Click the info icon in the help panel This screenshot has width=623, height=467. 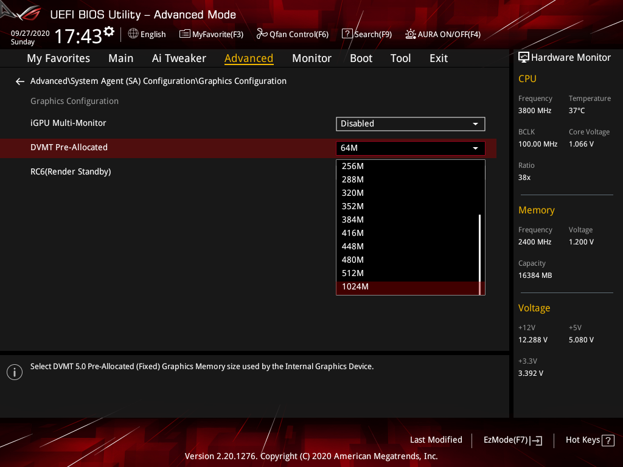(15, 372)
